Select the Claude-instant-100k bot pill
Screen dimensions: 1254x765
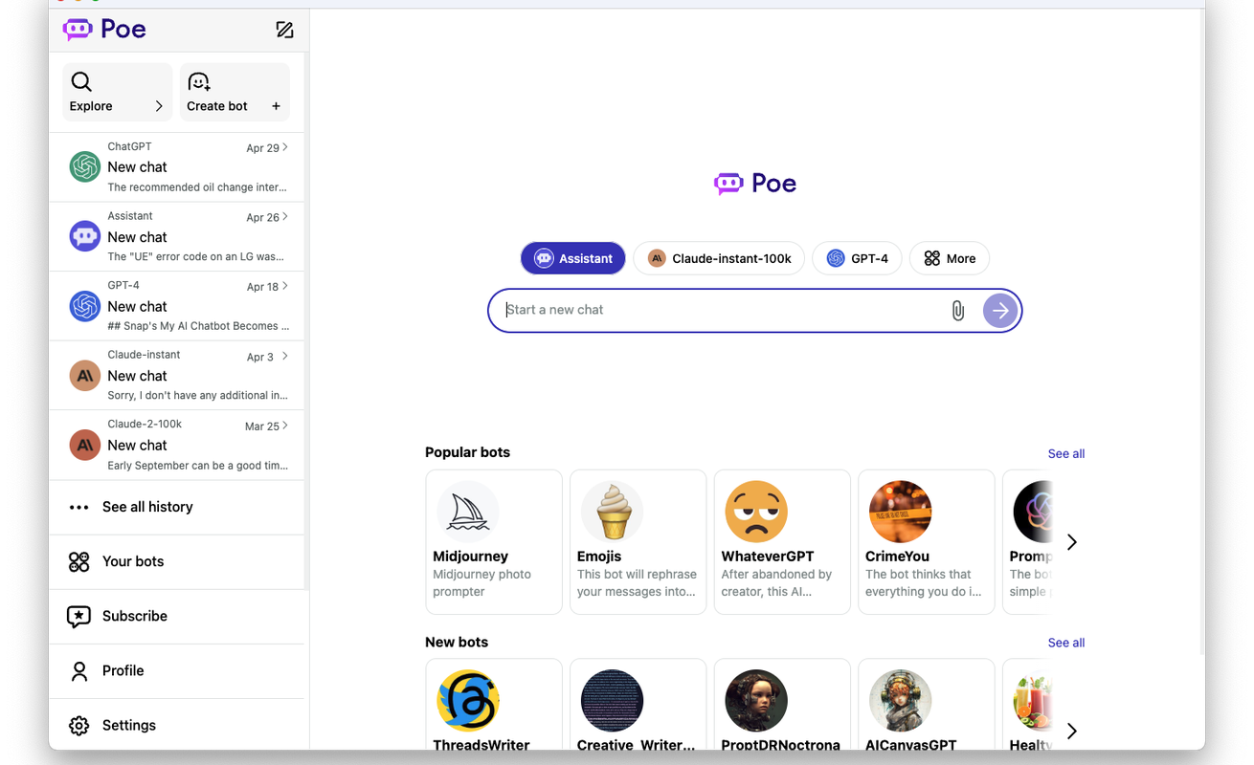click(x=719, y=258)
